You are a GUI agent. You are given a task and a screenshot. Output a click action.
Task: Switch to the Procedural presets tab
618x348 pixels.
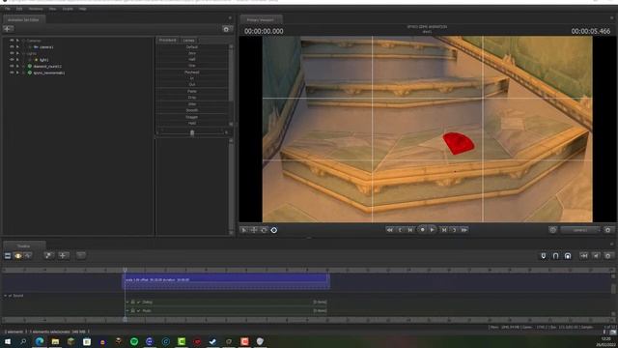(x=167, y=41)
